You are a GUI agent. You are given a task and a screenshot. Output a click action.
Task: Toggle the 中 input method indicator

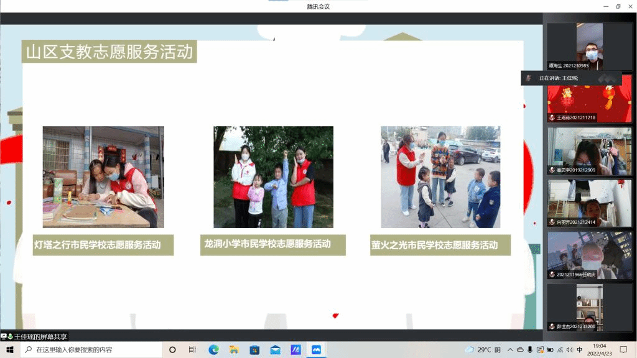pos(580,350)
